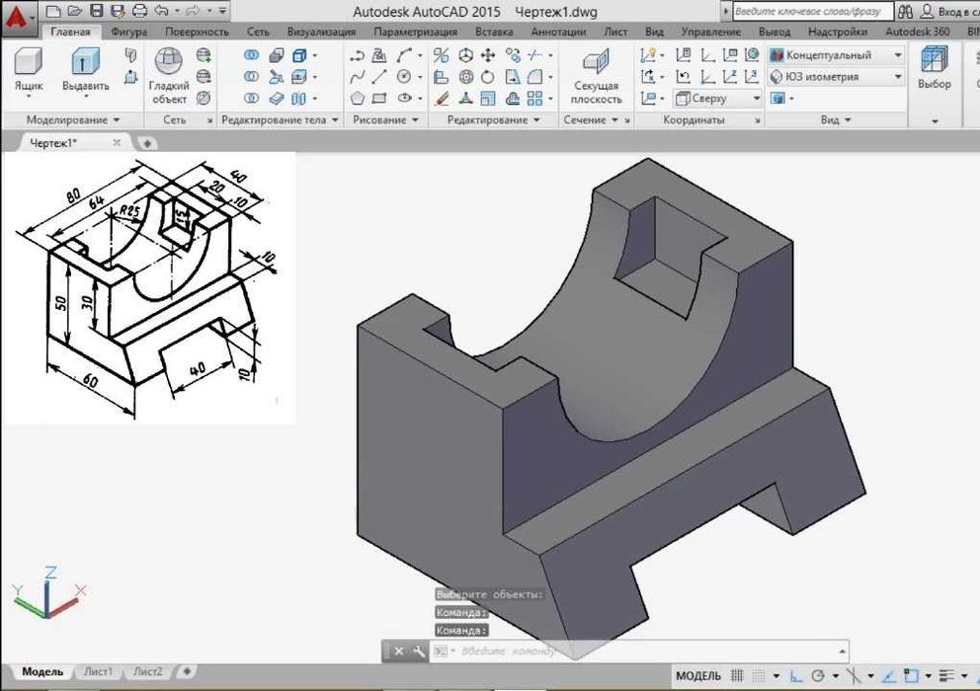This screenshot has height=691, width=980.
Task: Toggle МОДЕЛЬ space button in status bar
Action: tap(697, 676)
